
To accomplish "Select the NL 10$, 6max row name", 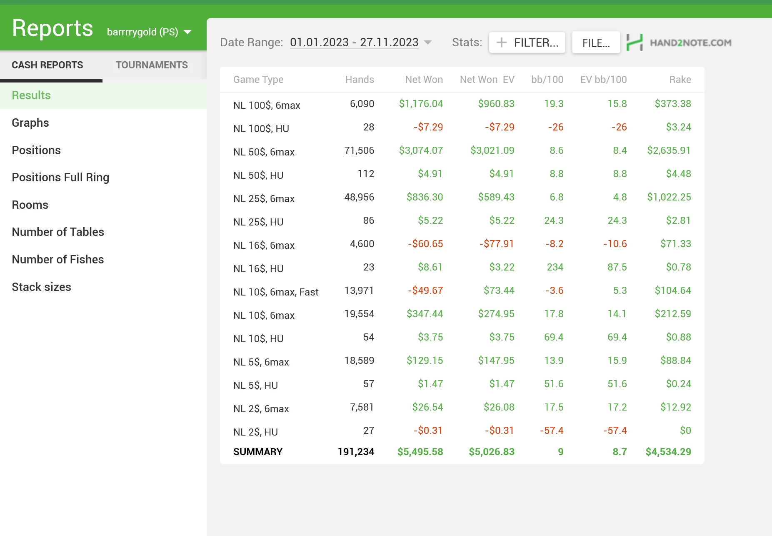I will click(264, 316).
